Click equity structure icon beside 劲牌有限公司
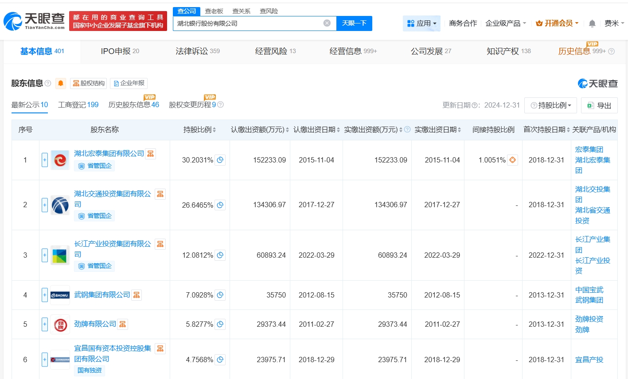 click(123, 324)
